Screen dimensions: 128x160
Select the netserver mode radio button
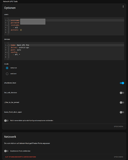click(x=7, y=68)
